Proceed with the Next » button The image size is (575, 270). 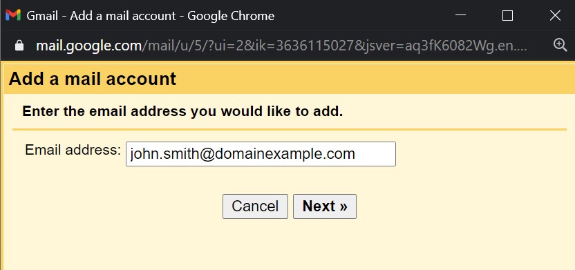(x=325, y=206)
